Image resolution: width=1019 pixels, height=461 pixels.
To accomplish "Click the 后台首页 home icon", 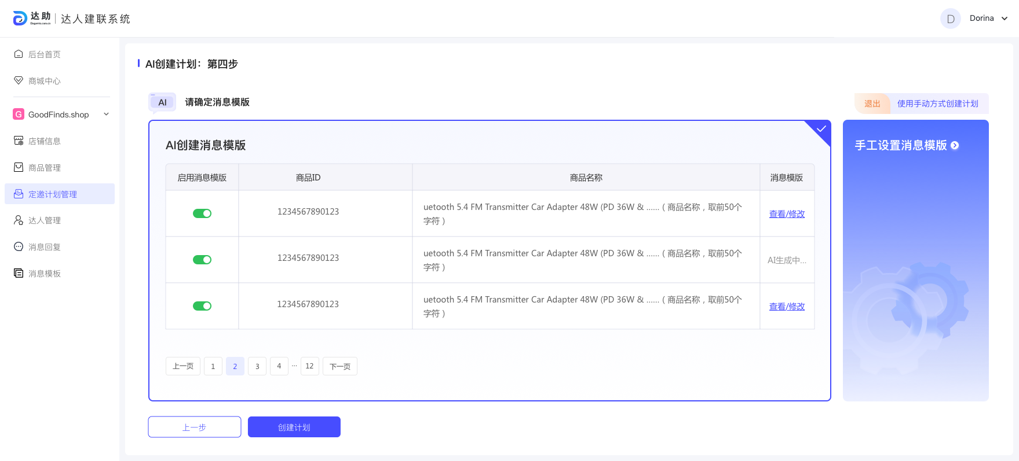I will 19,54.
